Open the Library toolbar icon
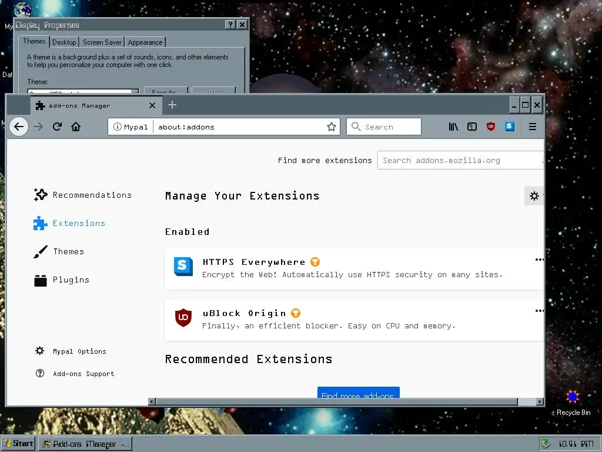The image size is (602, 452). (x=453, y=127)
